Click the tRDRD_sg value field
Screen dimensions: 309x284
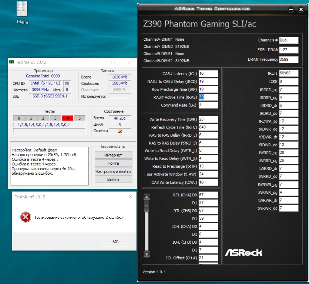(x=289, y=90)
